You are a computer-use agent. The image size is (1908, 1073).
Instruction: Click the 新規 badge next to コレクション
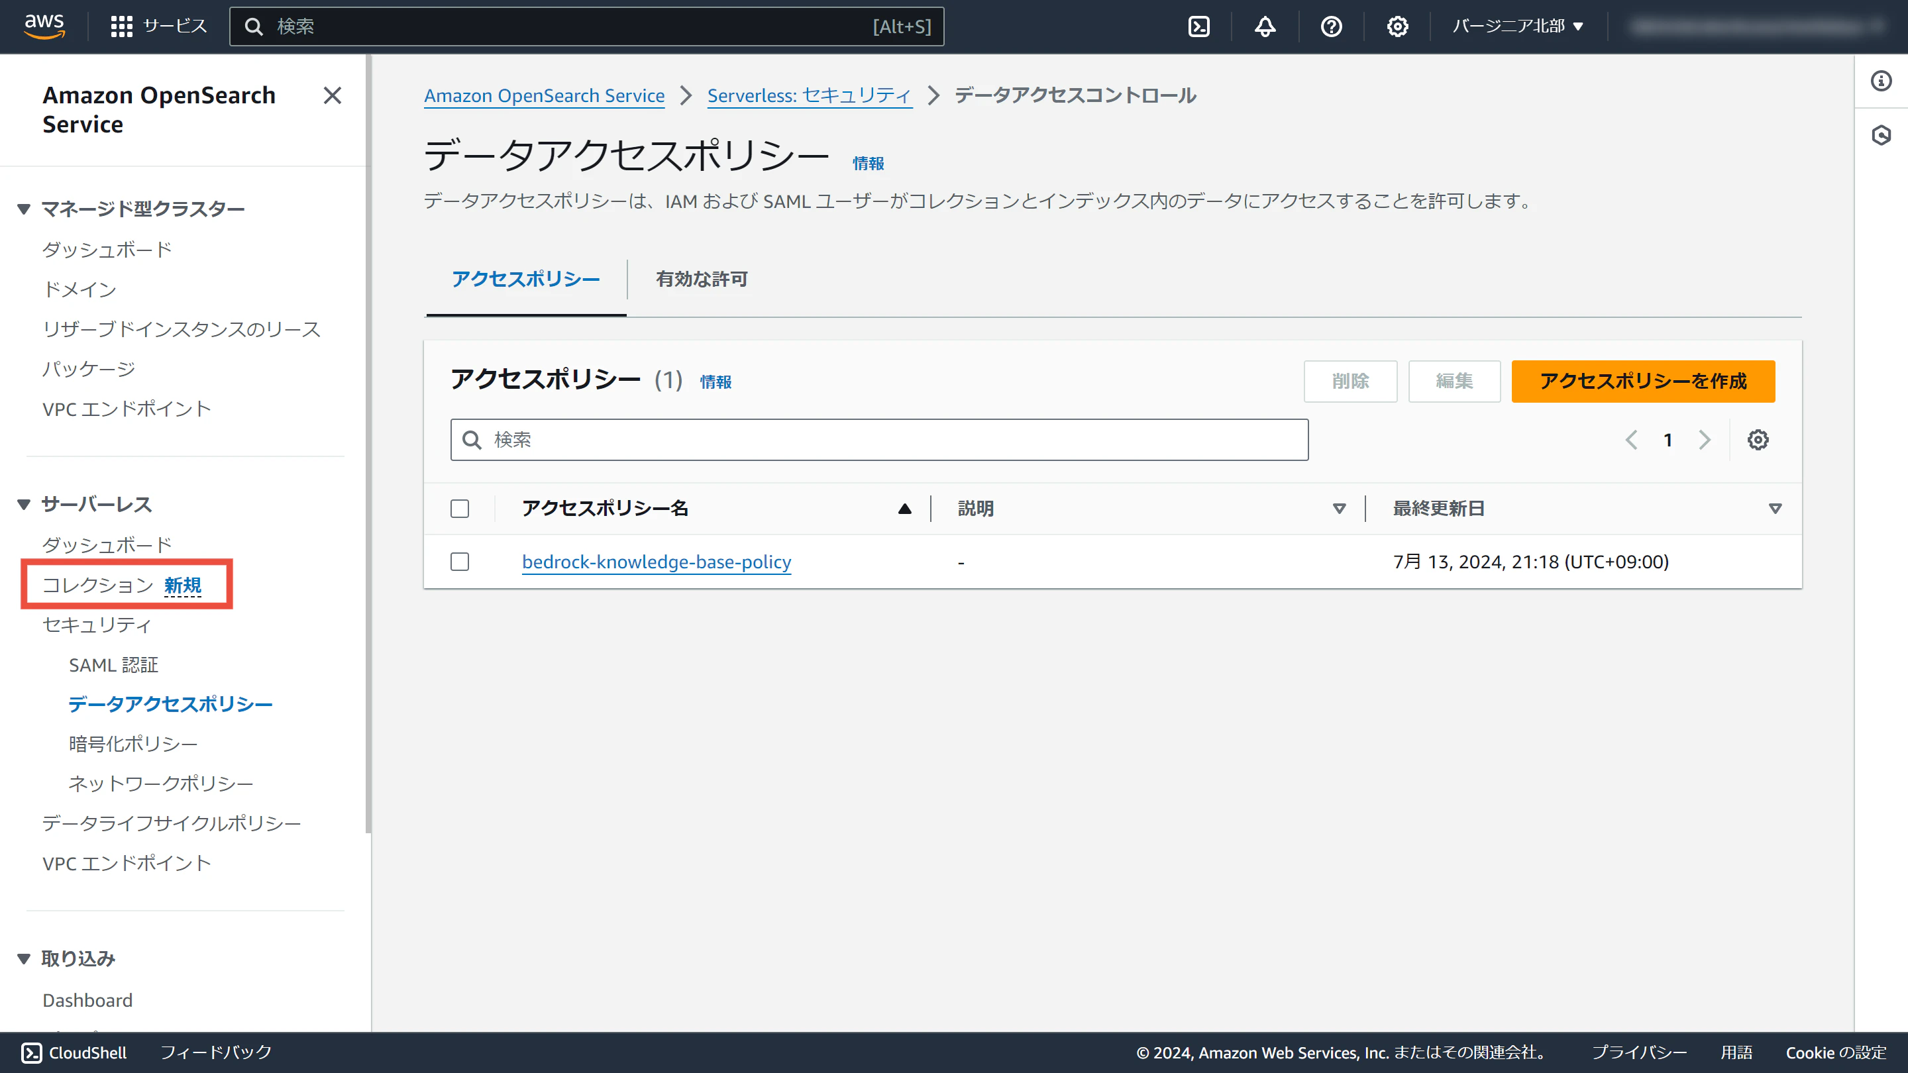pos(183,585)
